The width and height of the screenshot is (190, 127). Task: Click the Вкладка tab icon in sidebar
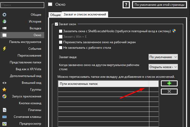click(x=4, y=28)
